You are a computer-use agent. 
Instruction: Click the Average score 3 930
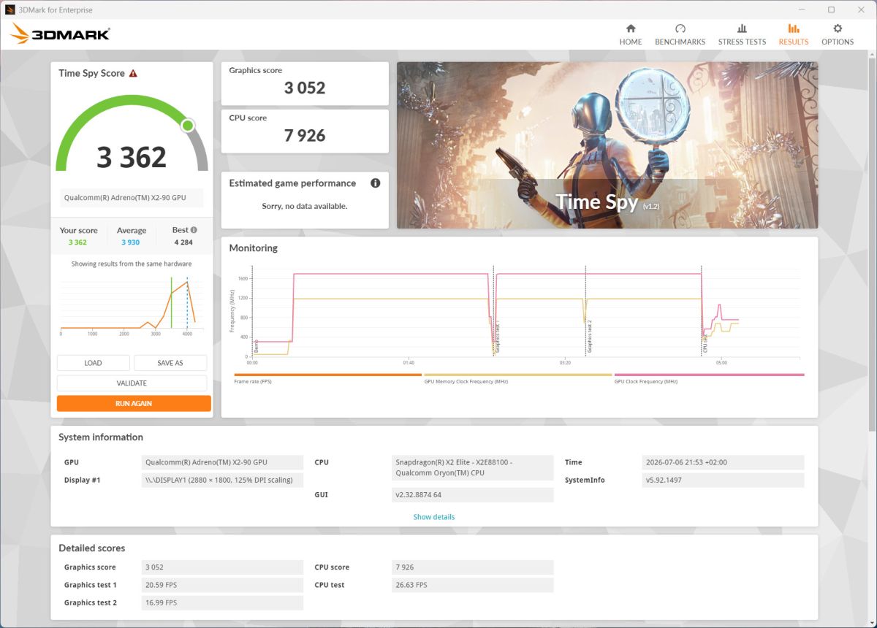pos(132,242)
